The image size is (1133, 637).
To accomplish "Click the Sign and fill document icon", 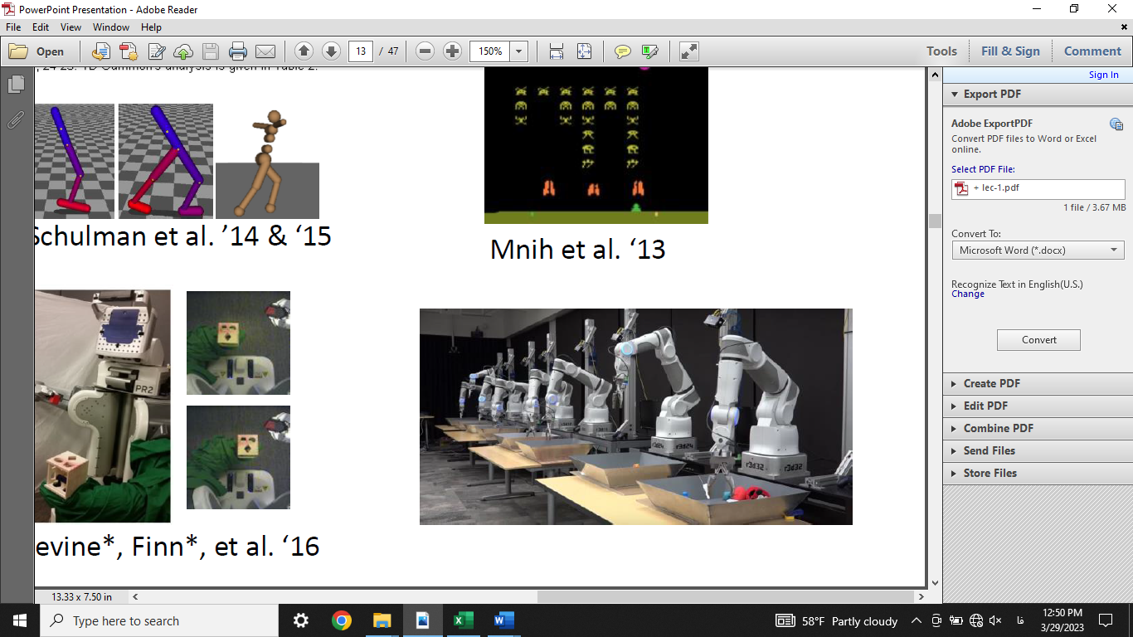I will tap(156, 51).
